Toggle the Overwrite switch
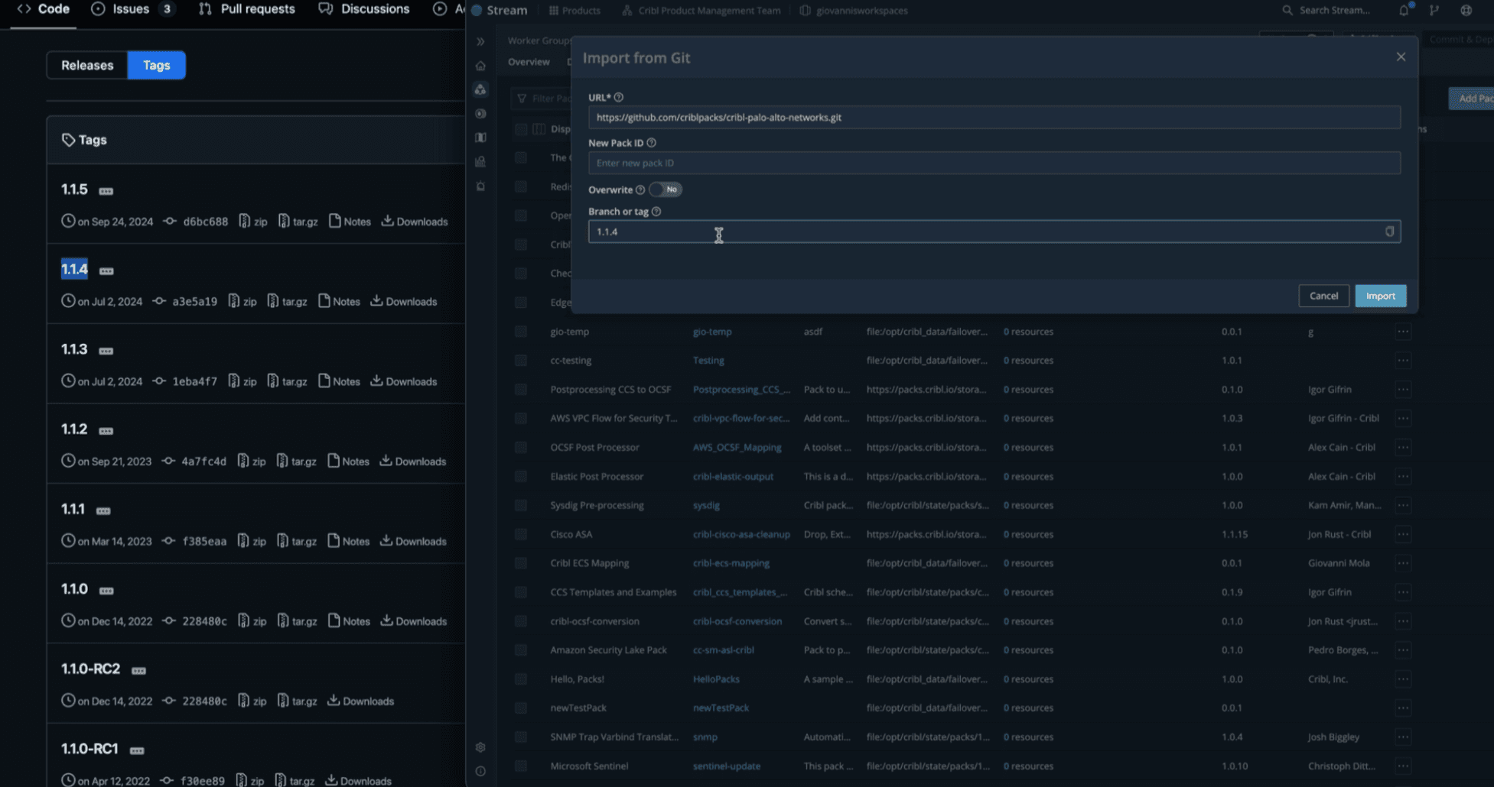This screenshot has height=787, width=1494. click(666, 189)
